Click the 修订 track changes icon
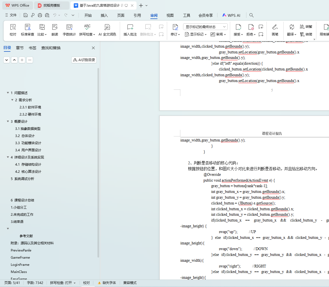The height and width of the screenshot is (287, 329). [x=175, y=27]
